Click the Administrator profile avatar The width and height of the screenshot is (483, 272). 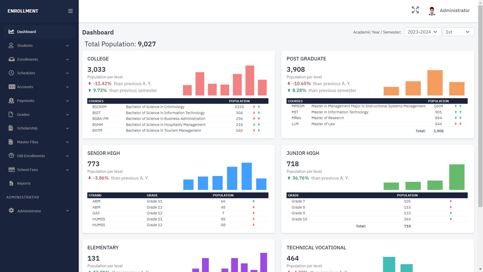pos(432,11)
